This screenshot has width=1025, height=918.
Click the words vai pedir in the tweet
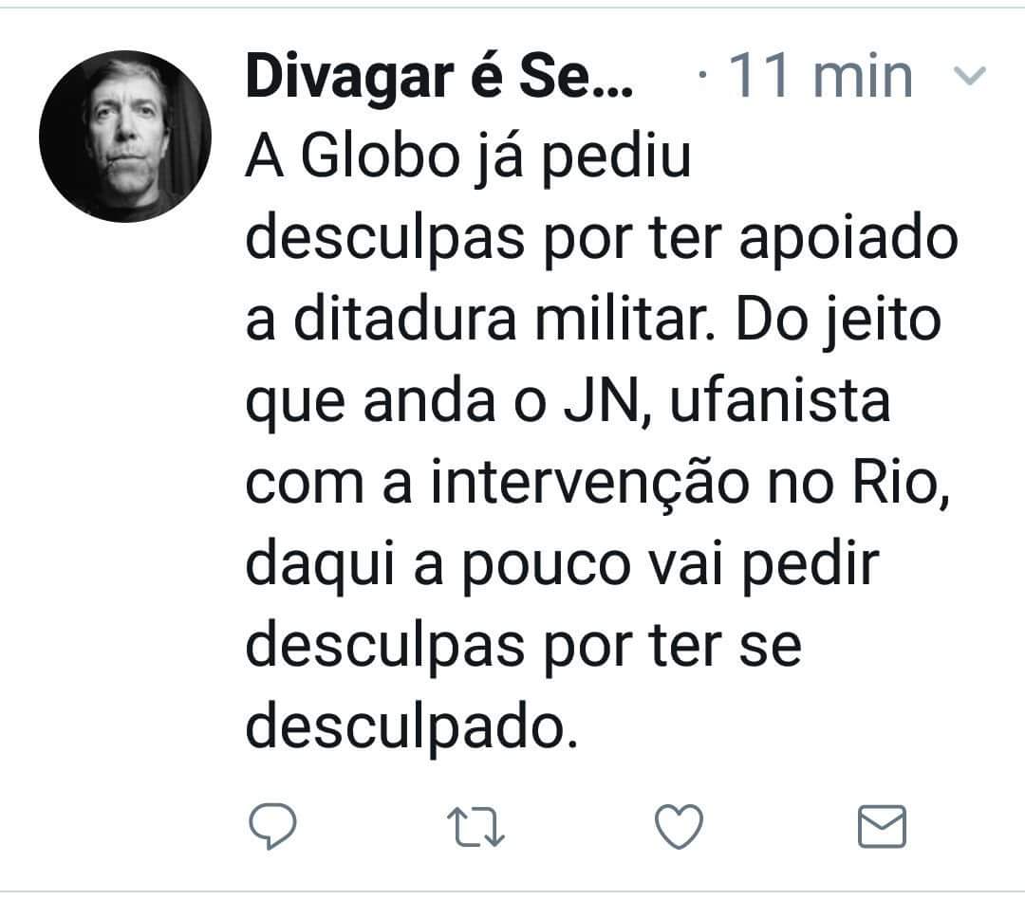tap(764, 566)
